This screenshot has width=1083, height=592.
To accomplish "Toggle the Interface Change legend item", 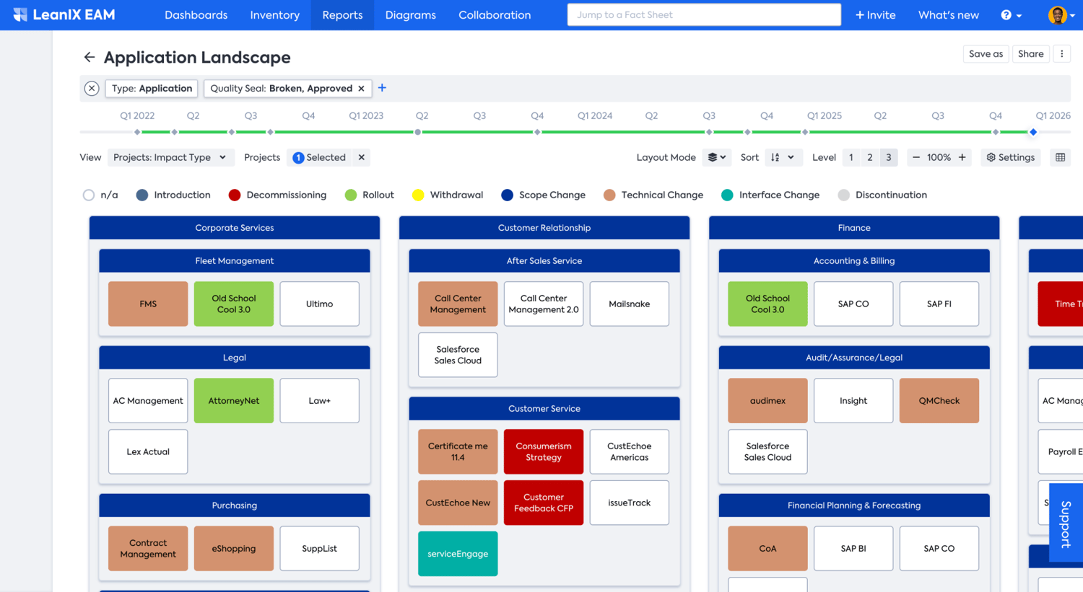I will (727, 195).
